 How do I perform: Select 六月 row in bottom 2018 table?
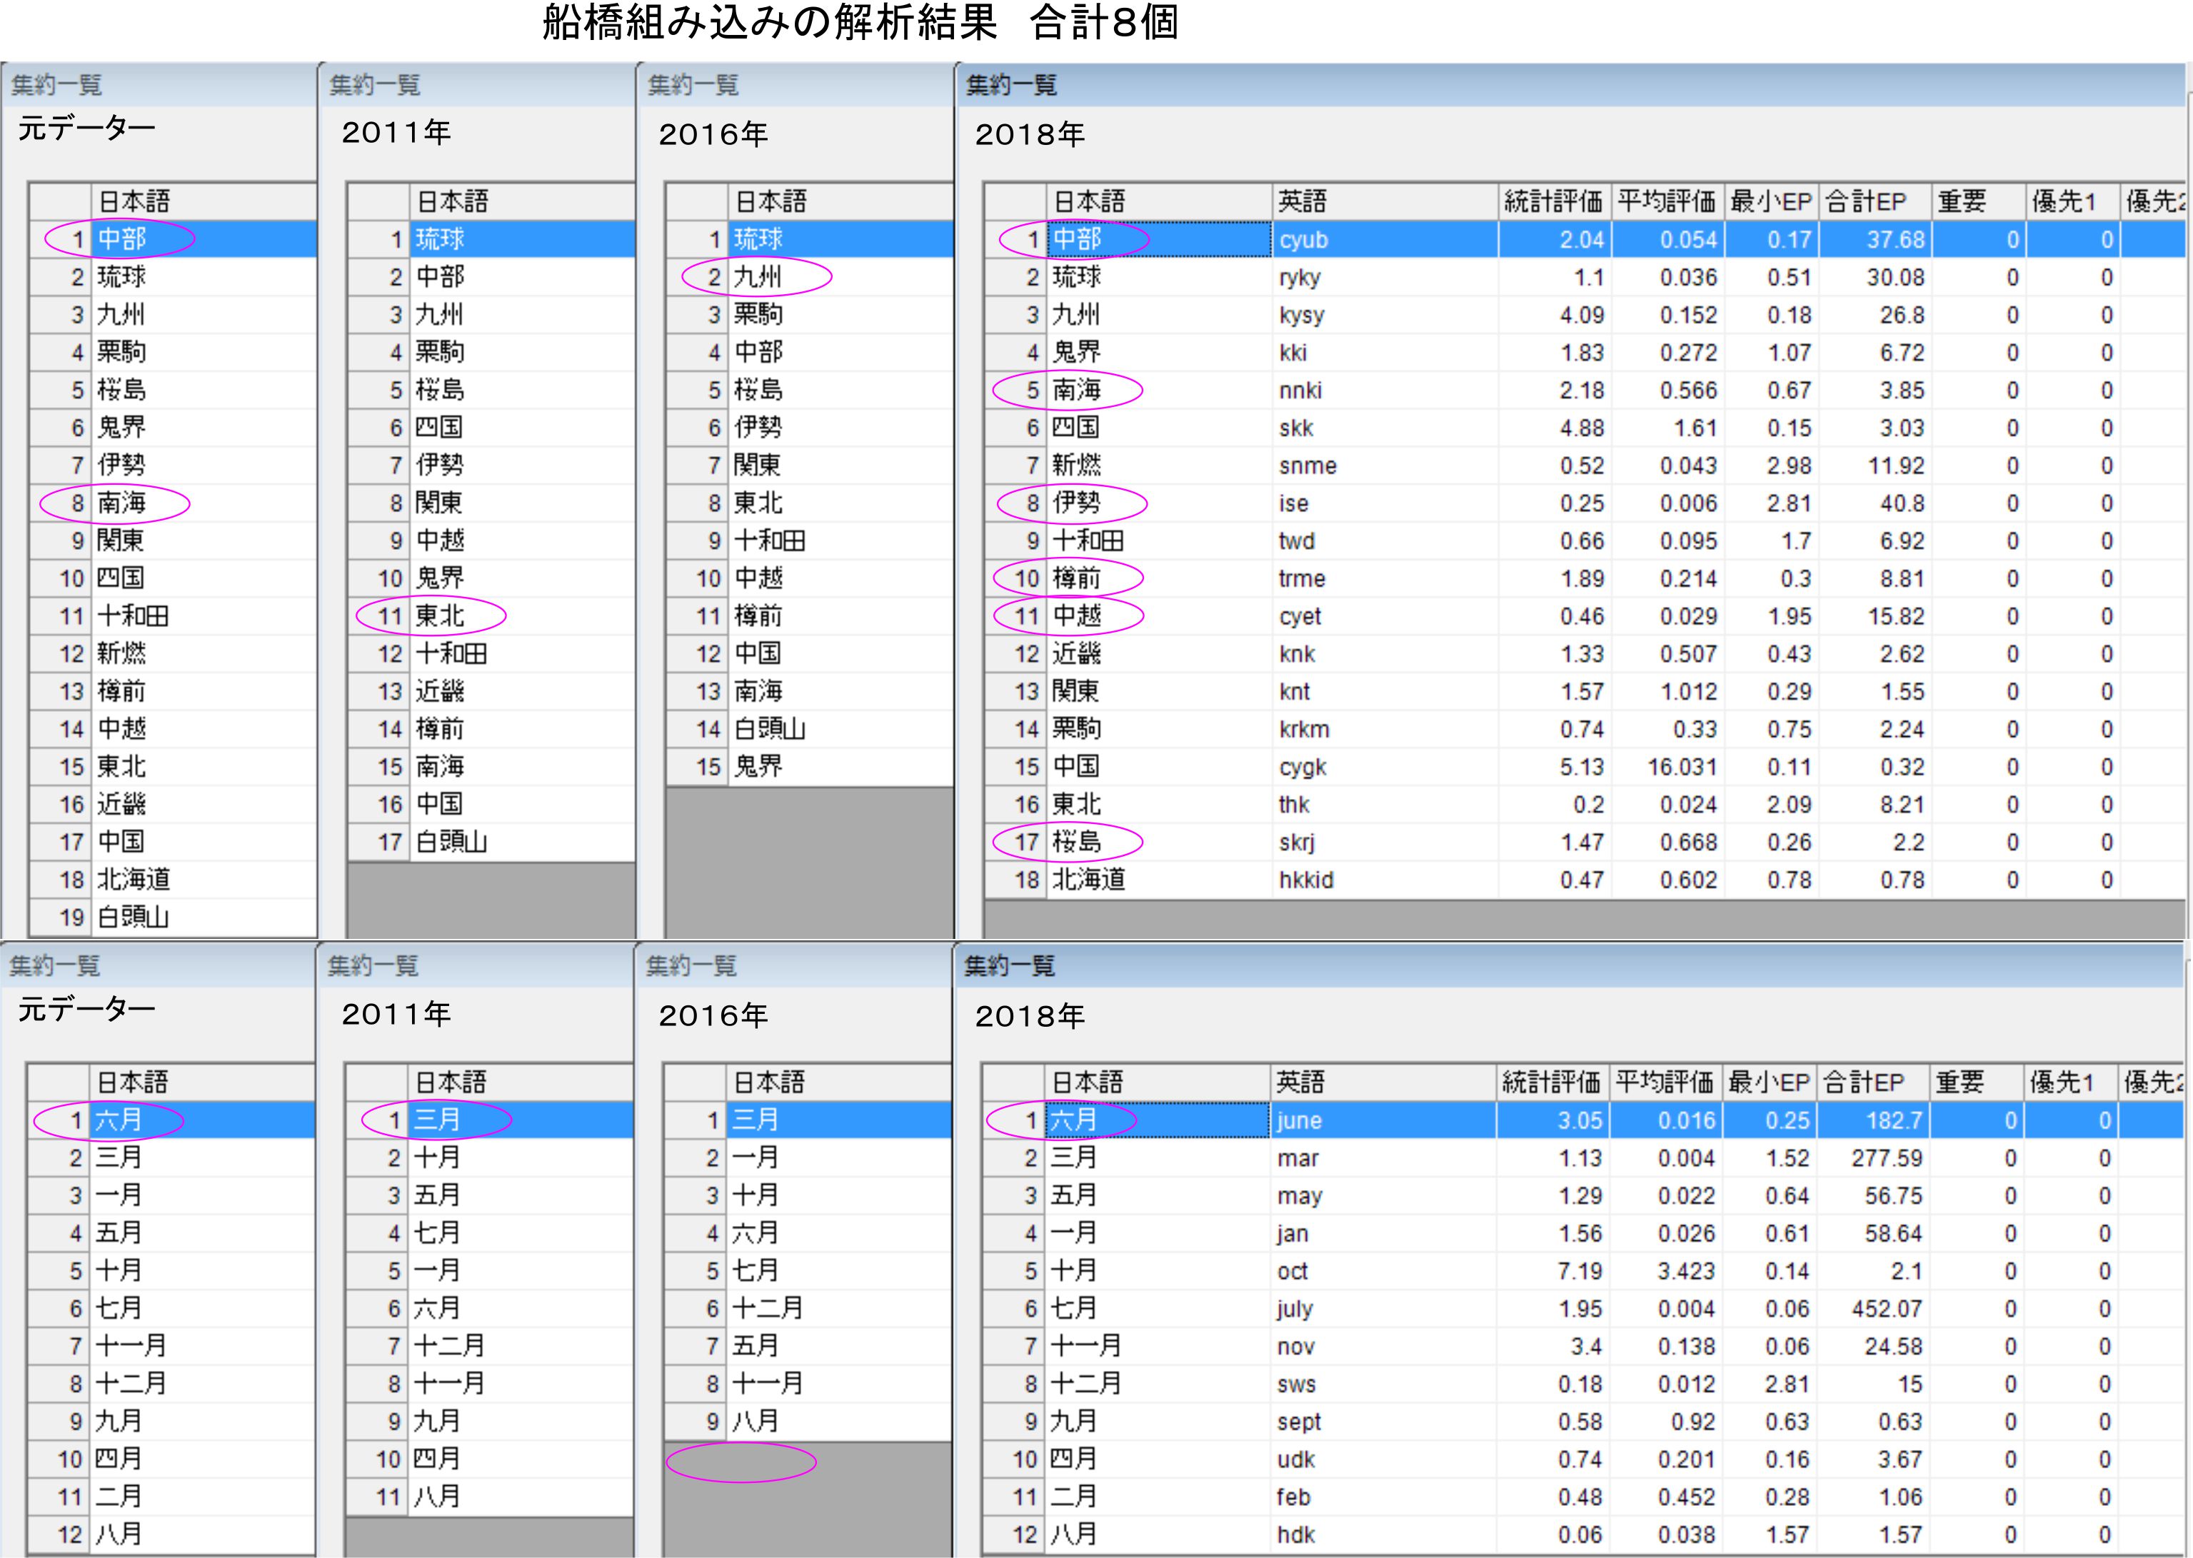(x=1073, y=1120)
